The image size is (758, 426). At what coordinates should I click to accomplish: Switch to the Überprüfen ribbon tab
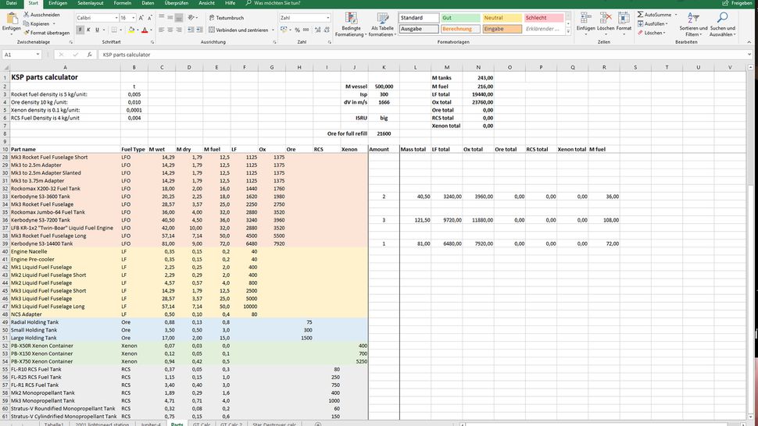[x=177, y=3]
